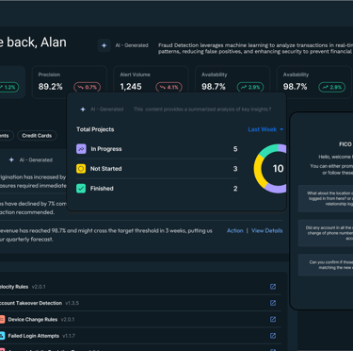Click the Total Projects heading

95,129
